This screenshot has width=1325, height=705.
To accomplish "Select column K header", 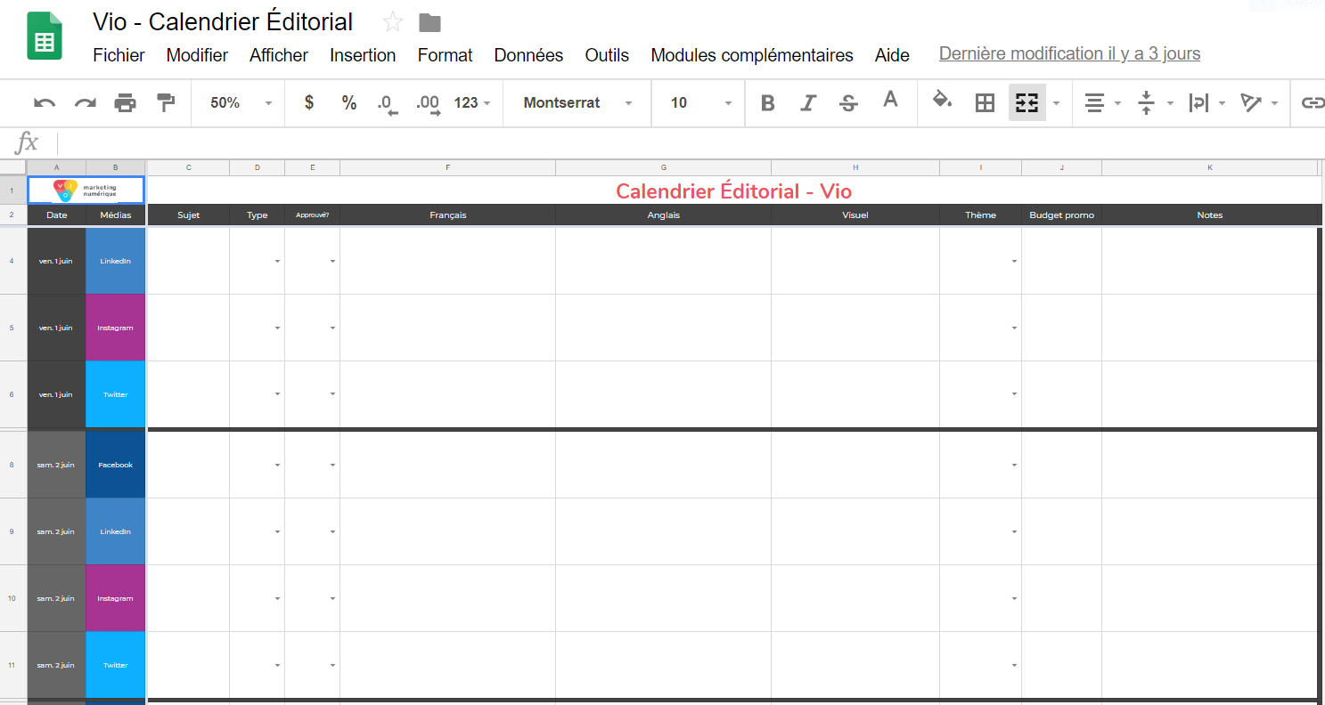I will [1210, 167].
